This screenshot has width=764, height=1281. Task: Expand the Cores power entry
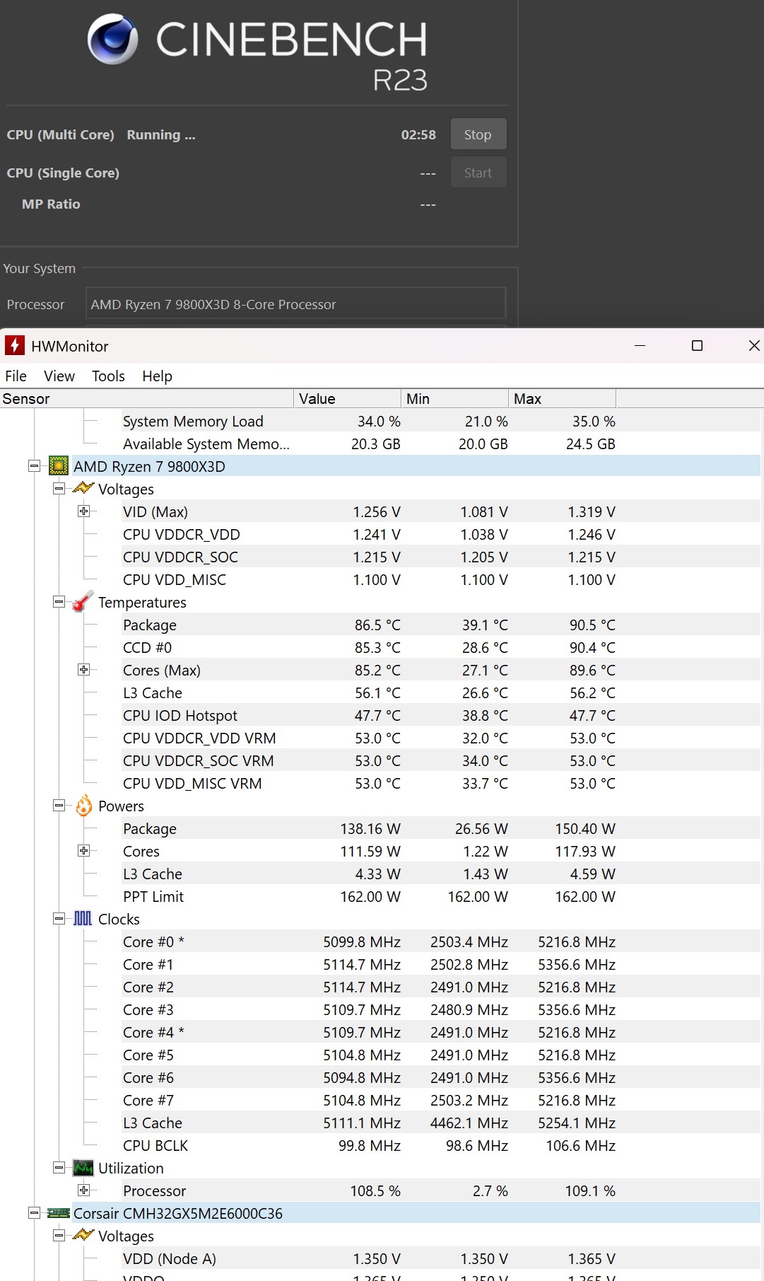pyautogui.click(x=83, y=851)
